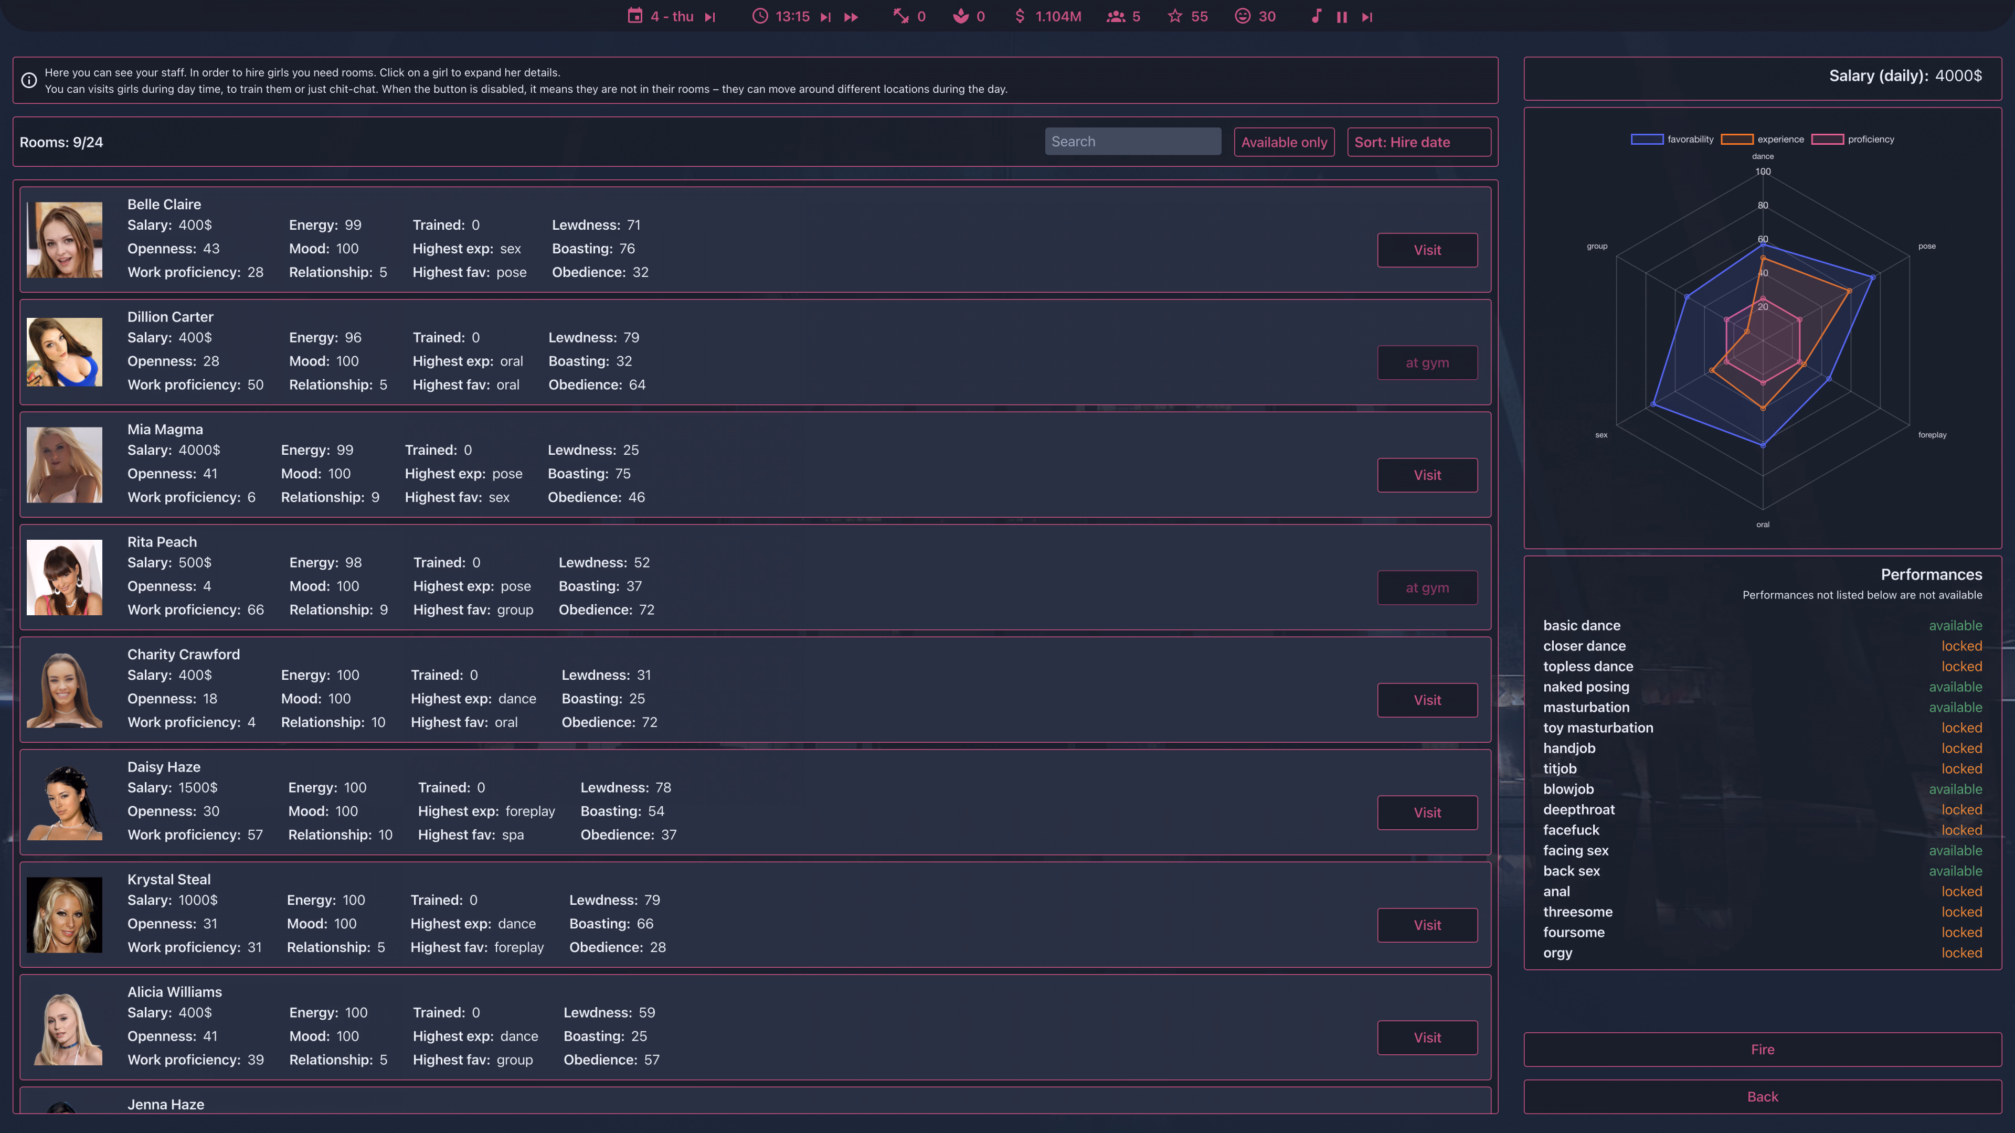Expand details by clicking Charity Crawford name
Screen dimensions: 2015x1133
184,655
